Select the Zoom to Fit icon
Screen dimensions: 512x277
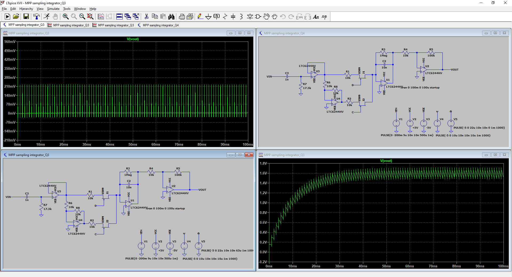click(x=90, y=17)
